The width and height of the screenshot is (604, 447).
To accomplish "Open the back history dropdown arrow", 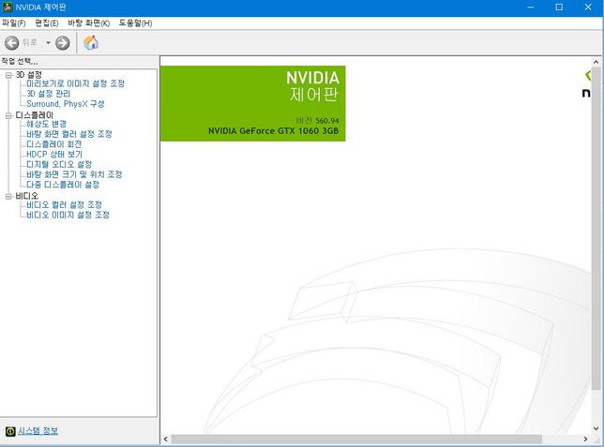I will pyautogui.click(x=48, y=42).
